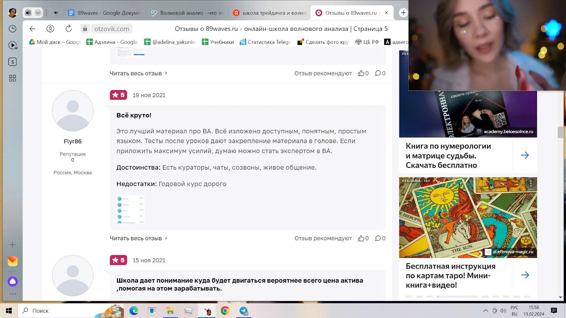Switch to 89waves Google Документы tab
Viewport: 566px width, 318px height.
(x=104, y=13)
